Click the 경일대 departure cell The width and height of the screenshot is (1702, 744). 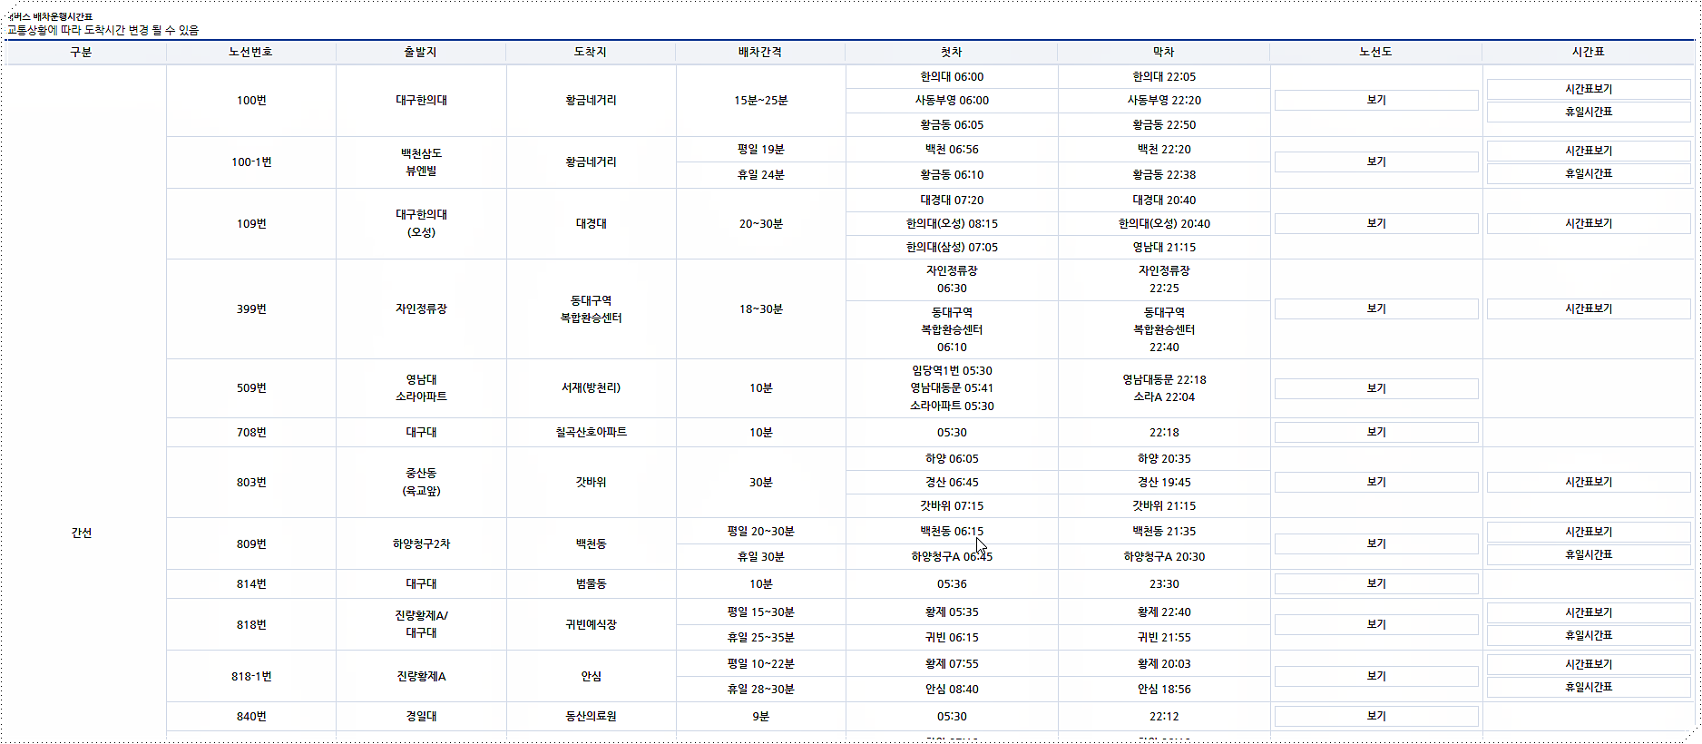click(421, 717)
